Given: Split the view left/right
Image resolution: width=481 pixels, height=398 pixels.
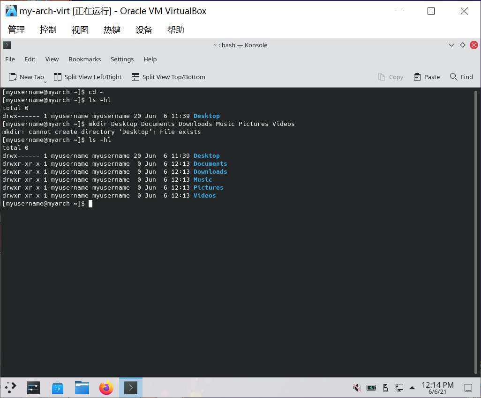Looking at the screenshot, I should tap(88, 77).
